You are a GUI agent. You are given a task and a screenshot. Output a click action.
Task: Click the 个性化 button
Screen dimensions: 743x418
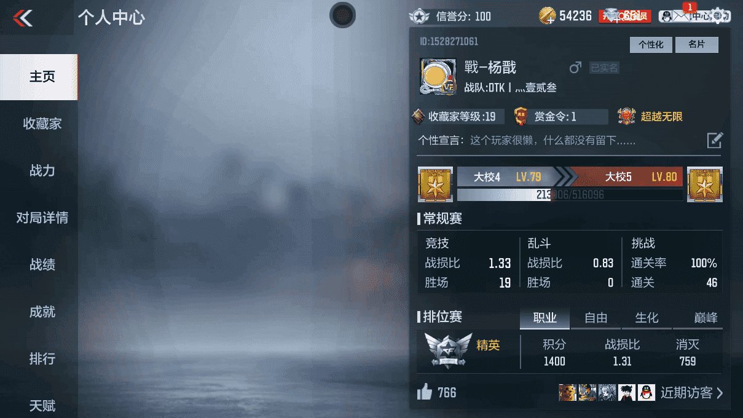[x=651, y=45]
